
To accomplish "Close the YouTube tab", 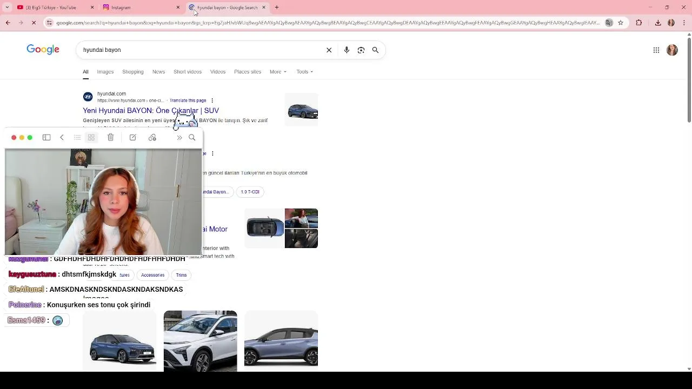I will (92, 8).
